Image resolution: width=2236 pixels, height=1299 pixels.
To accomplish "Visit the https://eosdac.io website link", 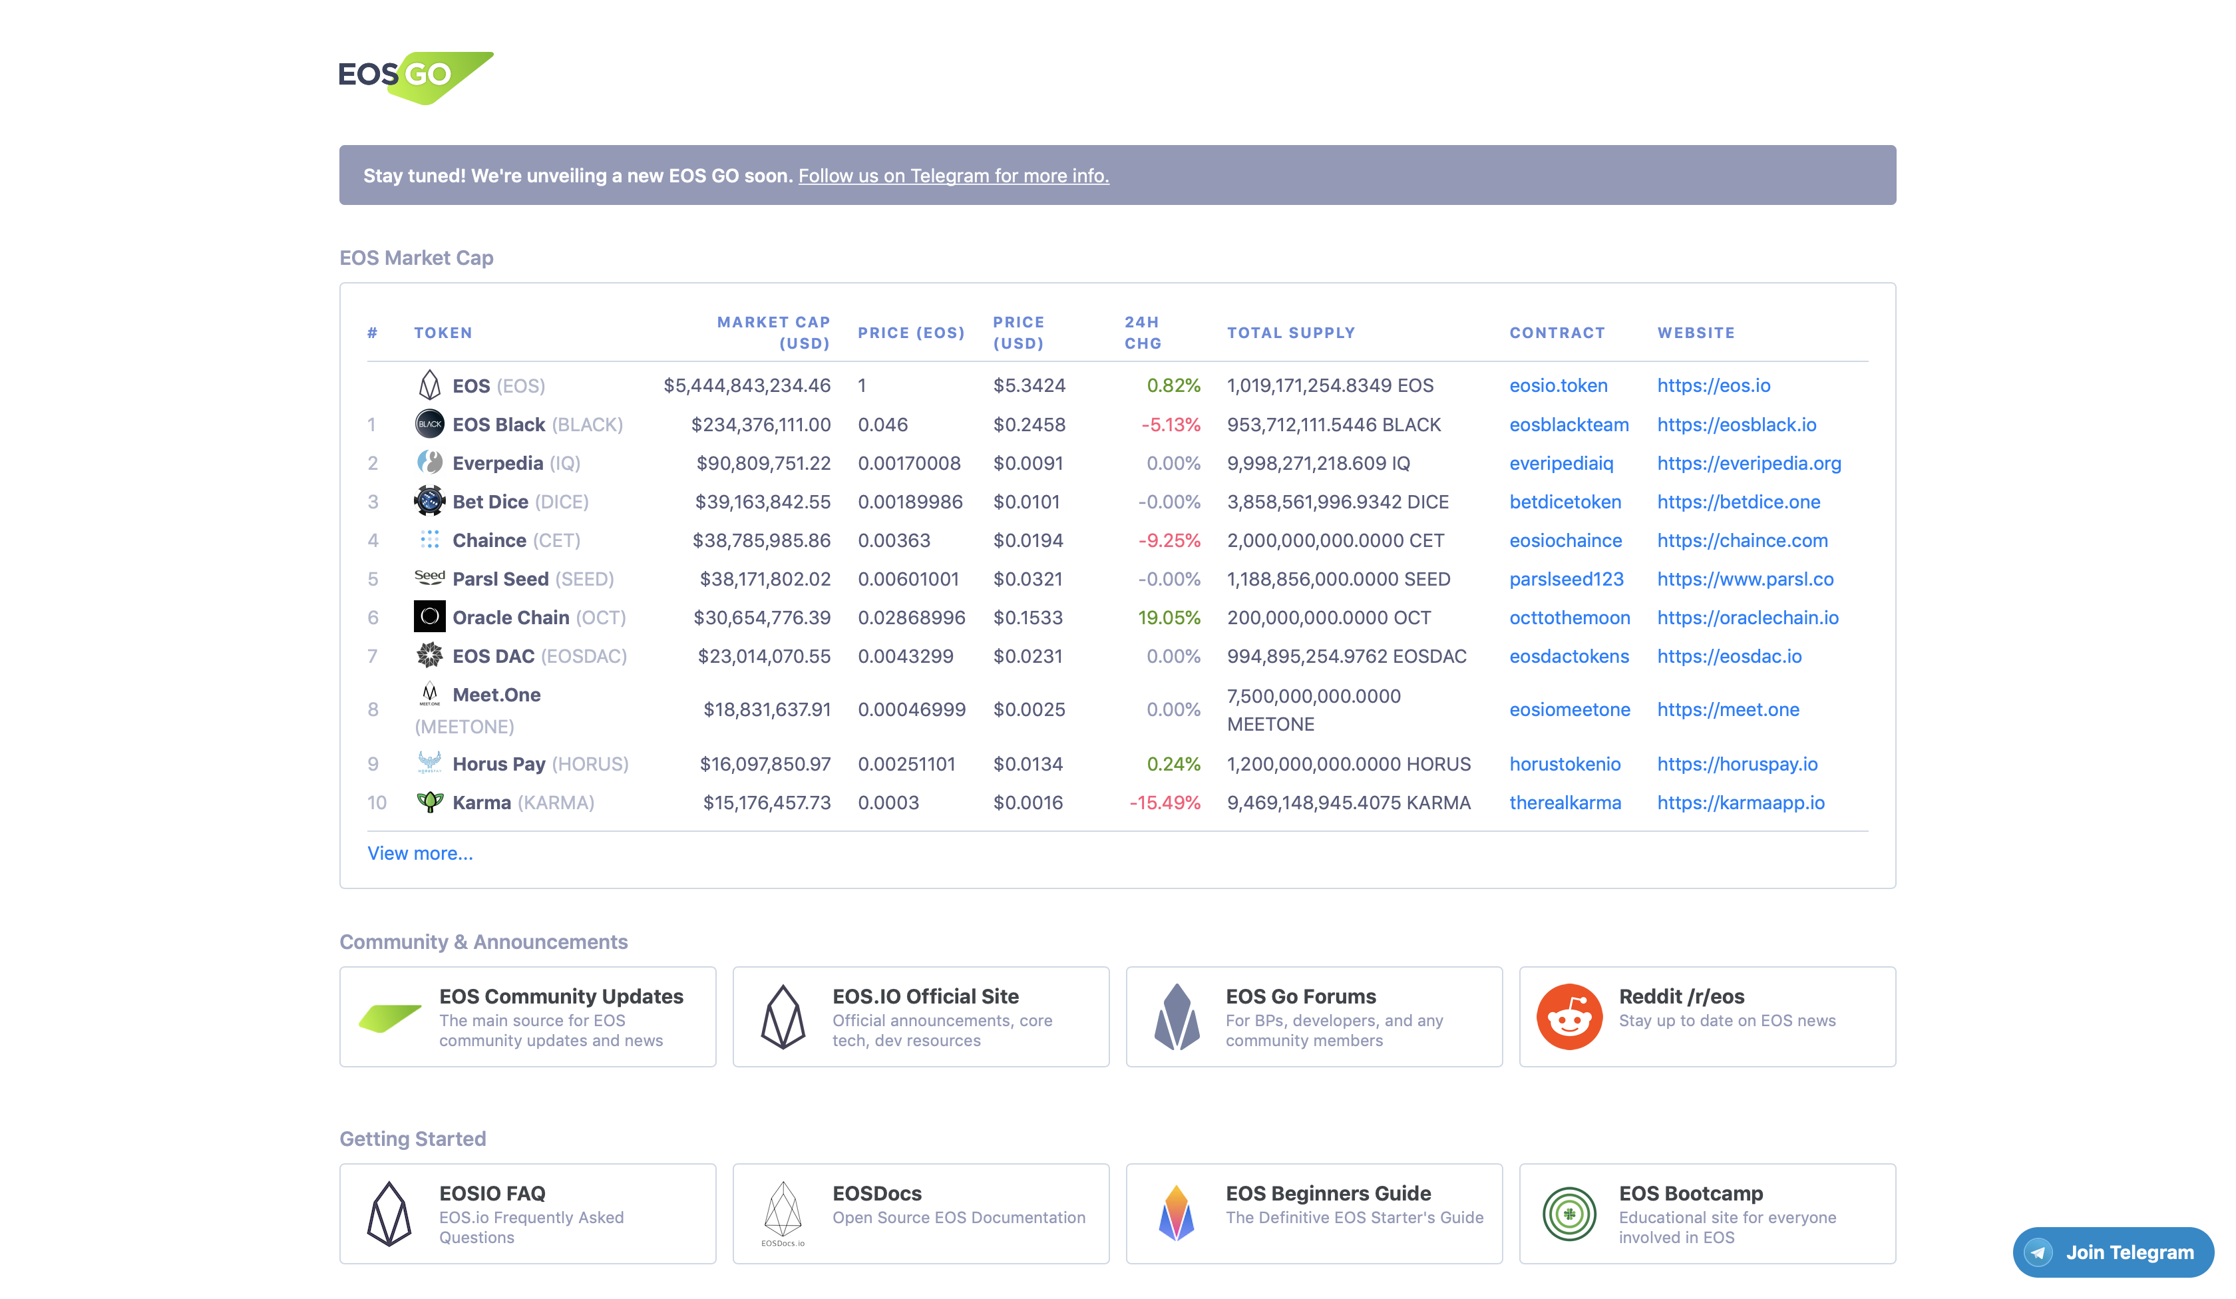I will (1730, 655).
